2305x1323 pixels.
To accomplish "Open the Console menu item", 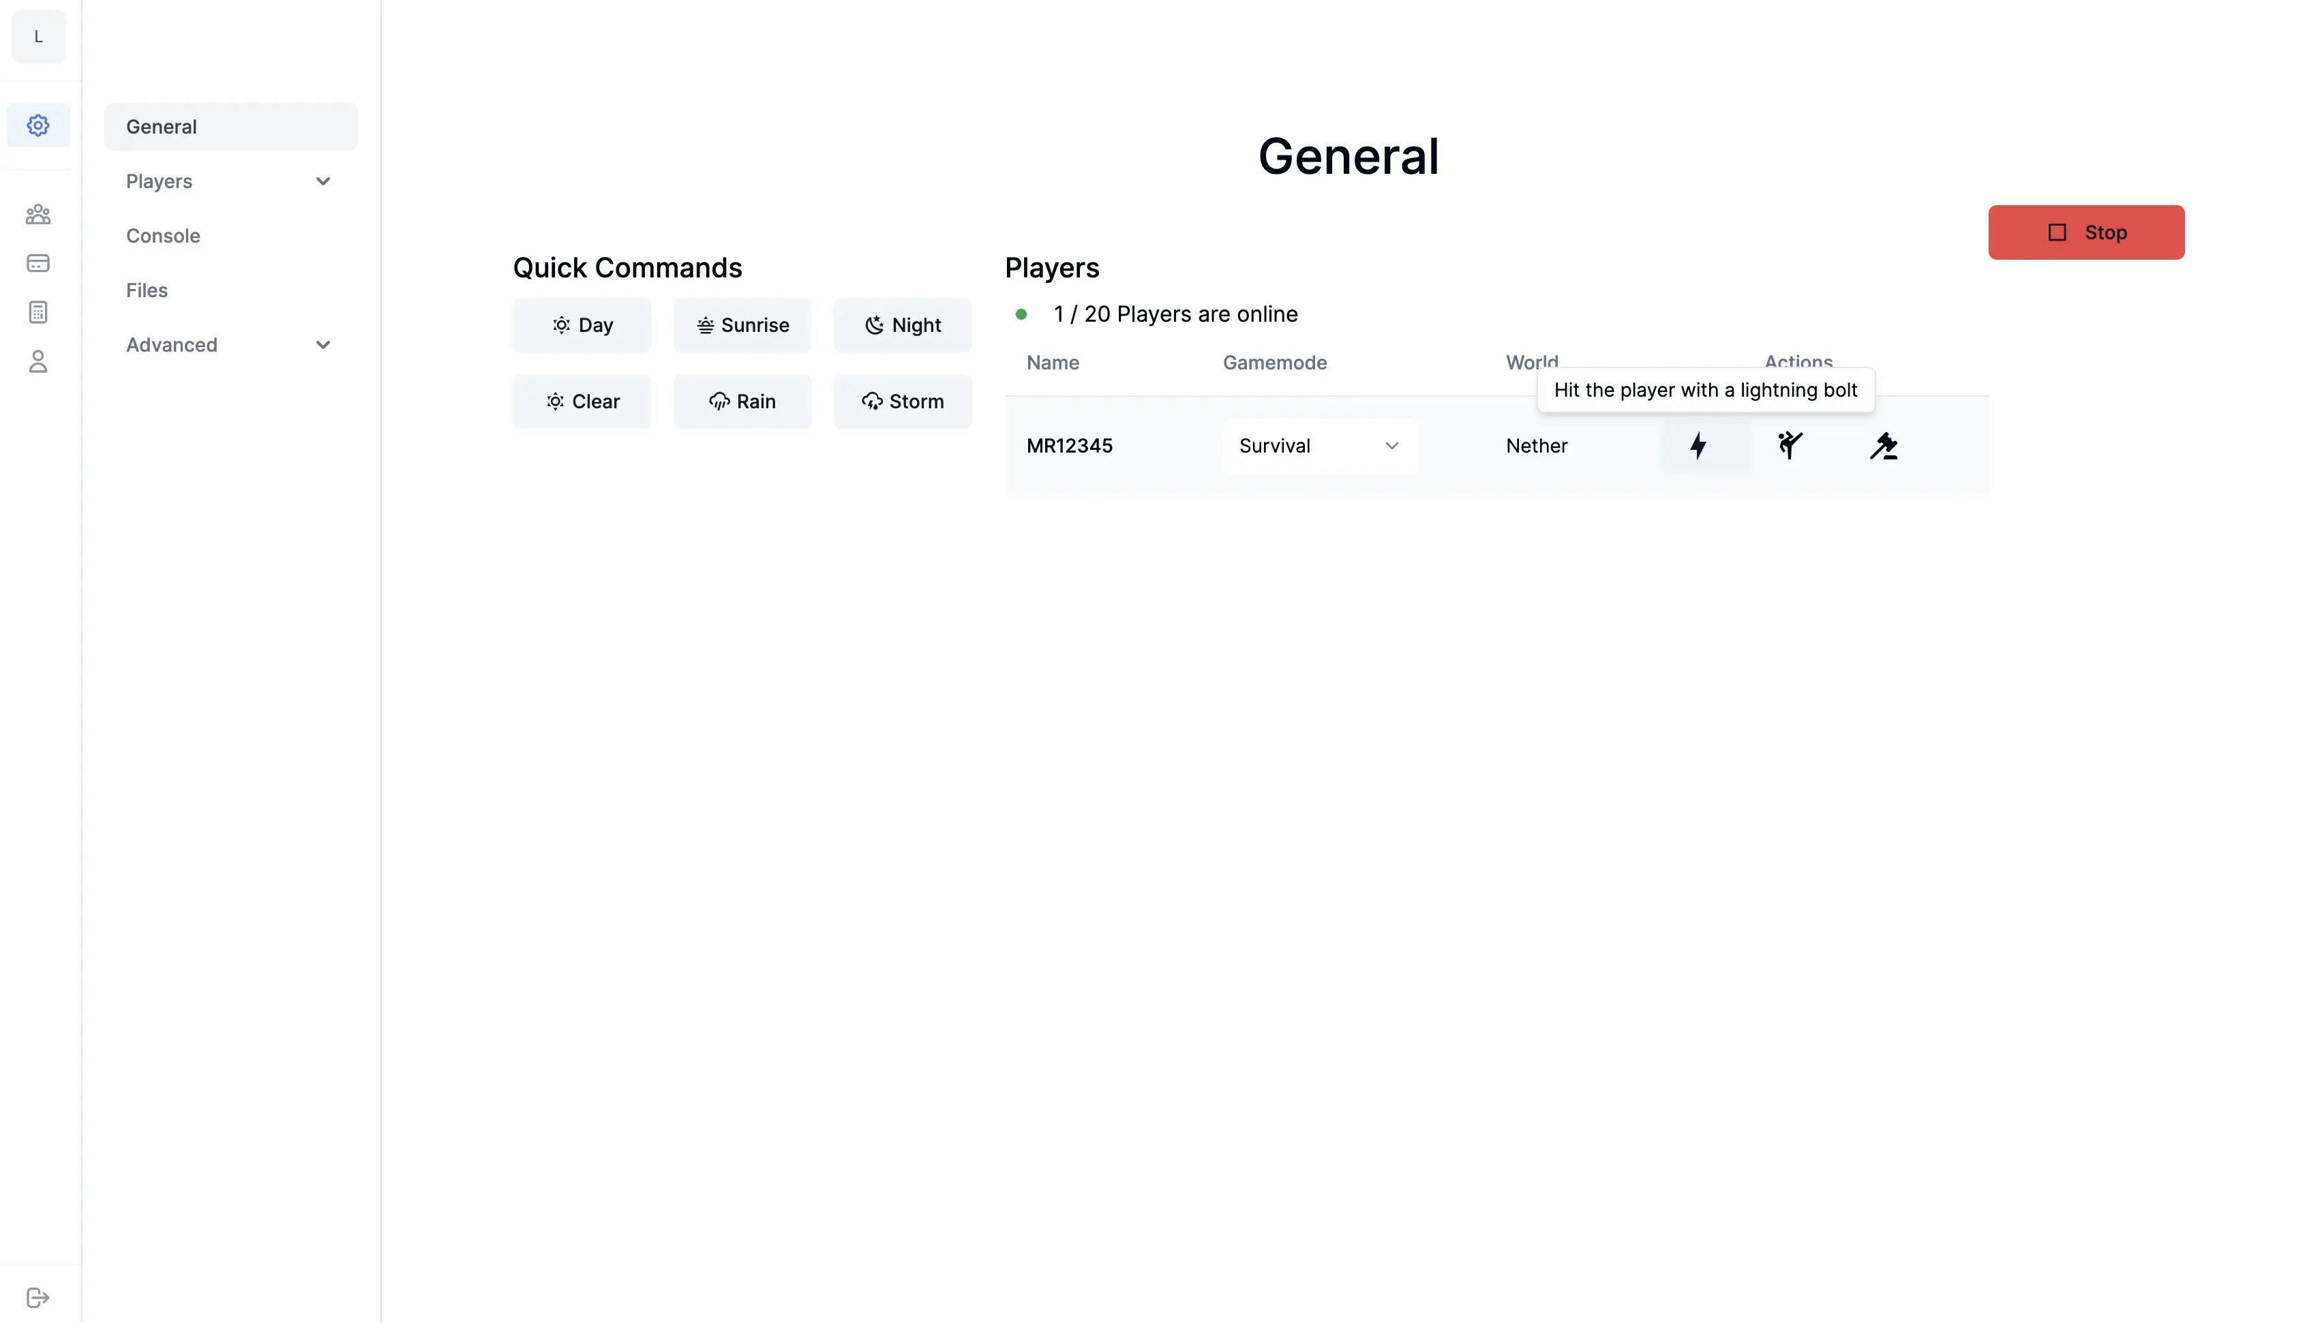I will (x=163, y=236).
